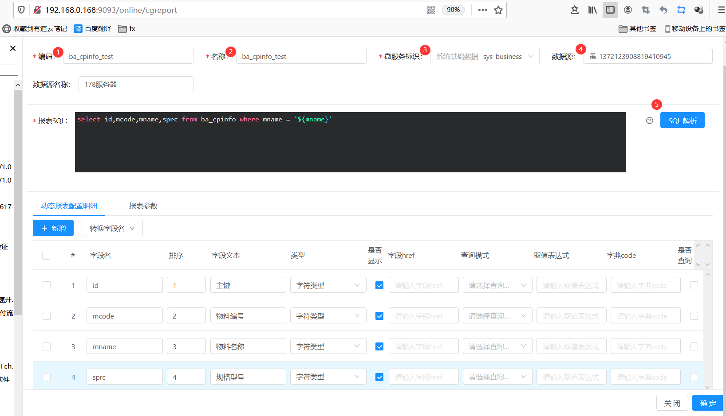Image resolution: width=726 pixels, height=416 pixels.
Task: Click the table vertical scrollbar down arrow
Action: [x=708, y=387]
